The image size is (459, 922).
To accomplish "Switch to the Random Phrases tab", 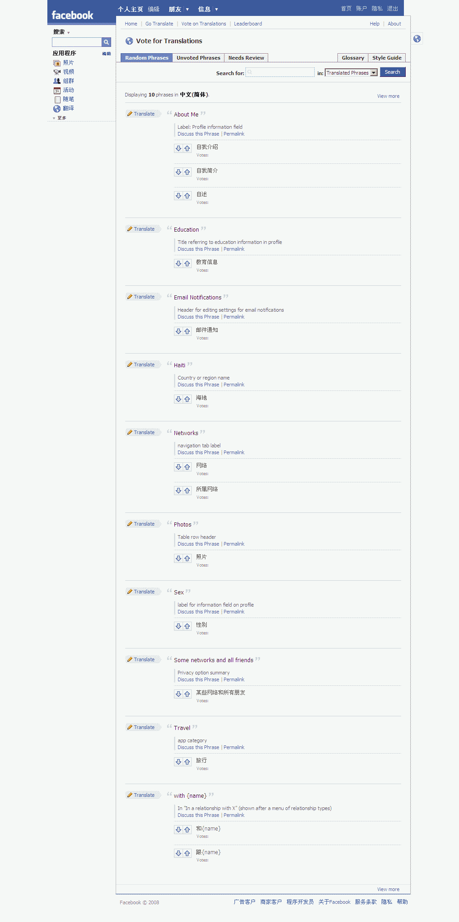I will 147,58.
